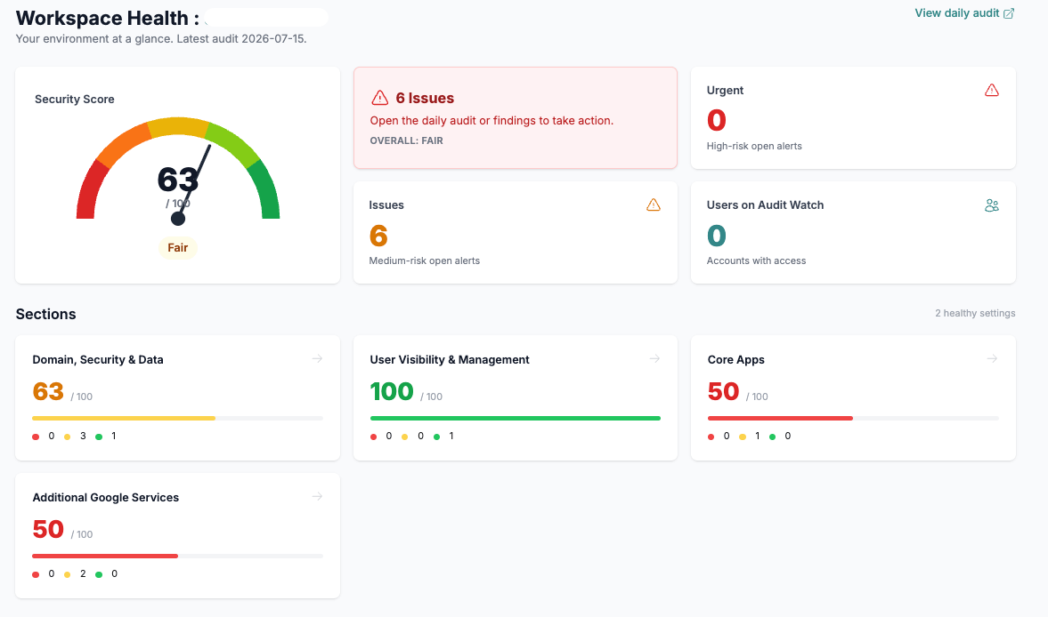Click High-risk open alerts text
This screenshot has width=1048, height=617.
click(754, 146)
